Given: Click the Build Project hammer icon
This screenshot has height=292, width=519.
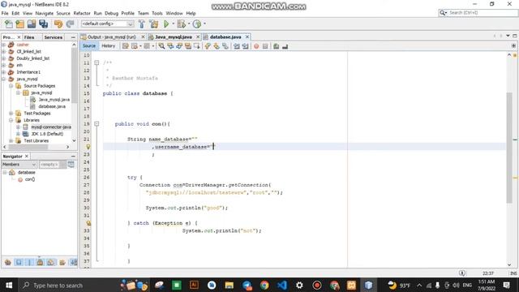Looking at the screenshot, I should [142, 24].
